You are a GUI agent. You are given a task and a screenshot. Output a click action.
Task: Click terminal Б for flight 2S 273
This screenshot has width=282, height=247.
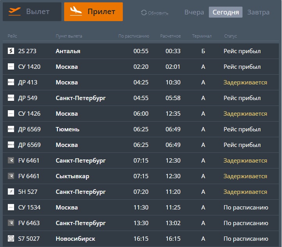[203, 51]
